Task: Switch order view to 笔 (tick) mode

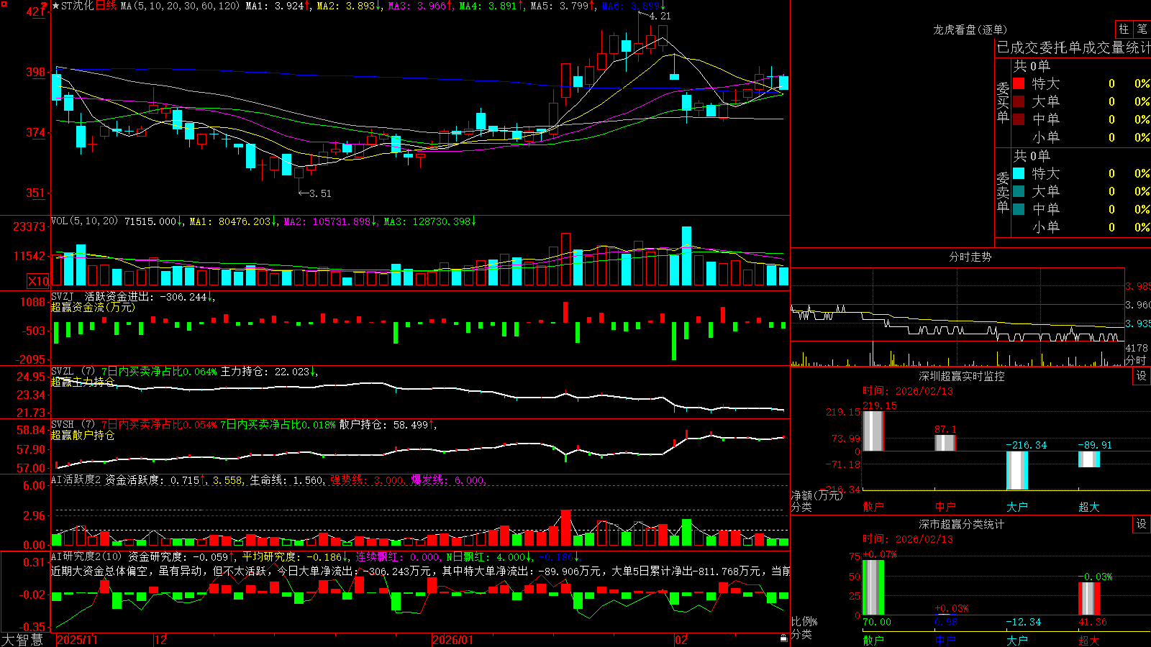Action: click(1142, 29)
